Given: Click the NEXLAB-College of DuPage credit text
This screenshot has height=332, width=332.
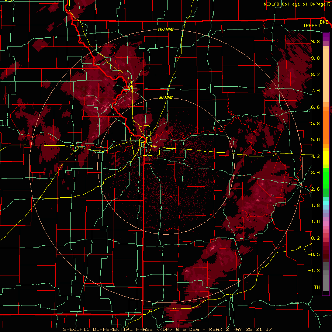Looking at the screenshot, I should click(x=294, y=4).
